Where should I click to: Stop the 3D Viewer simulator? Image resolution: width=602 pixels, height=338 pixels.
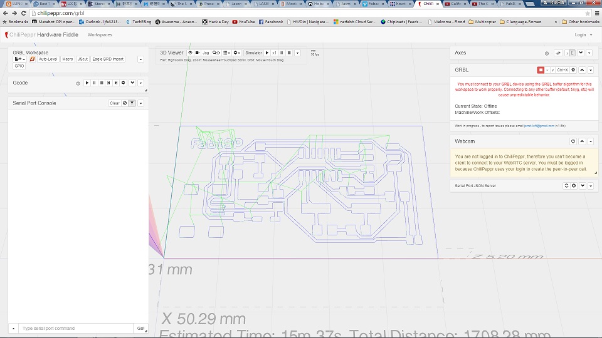click(289, 53)
